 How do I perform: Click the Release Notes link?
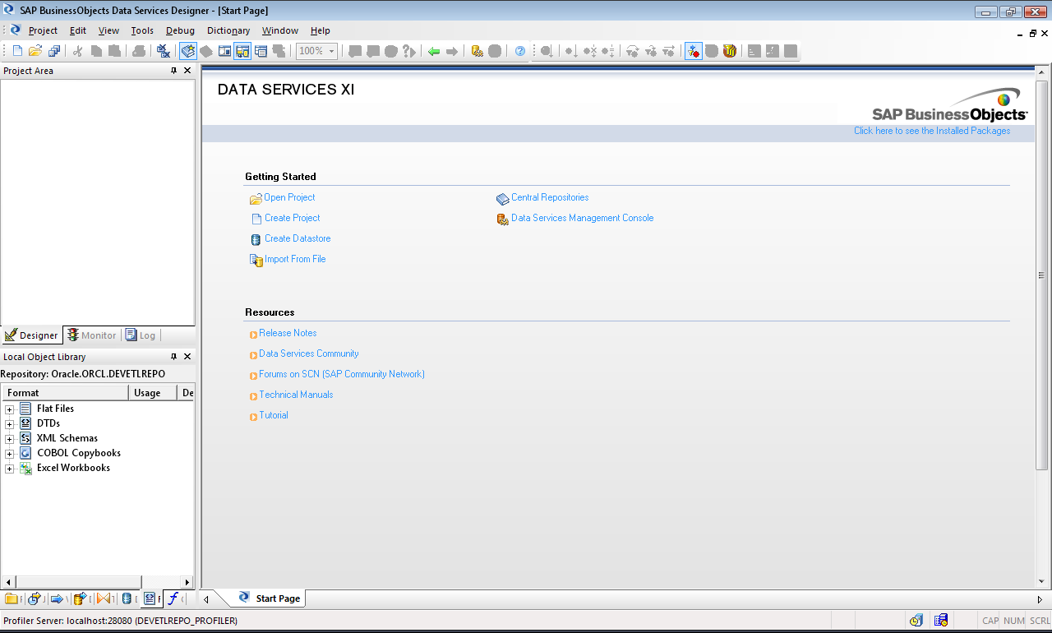click(x=288, y=333)
